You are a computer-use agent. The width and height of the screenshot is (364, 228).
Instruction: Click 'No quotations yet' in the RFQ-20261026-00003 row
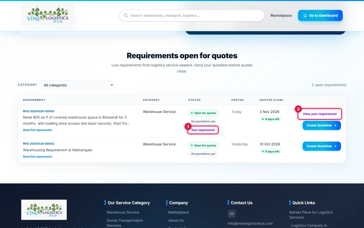[203, 121]
